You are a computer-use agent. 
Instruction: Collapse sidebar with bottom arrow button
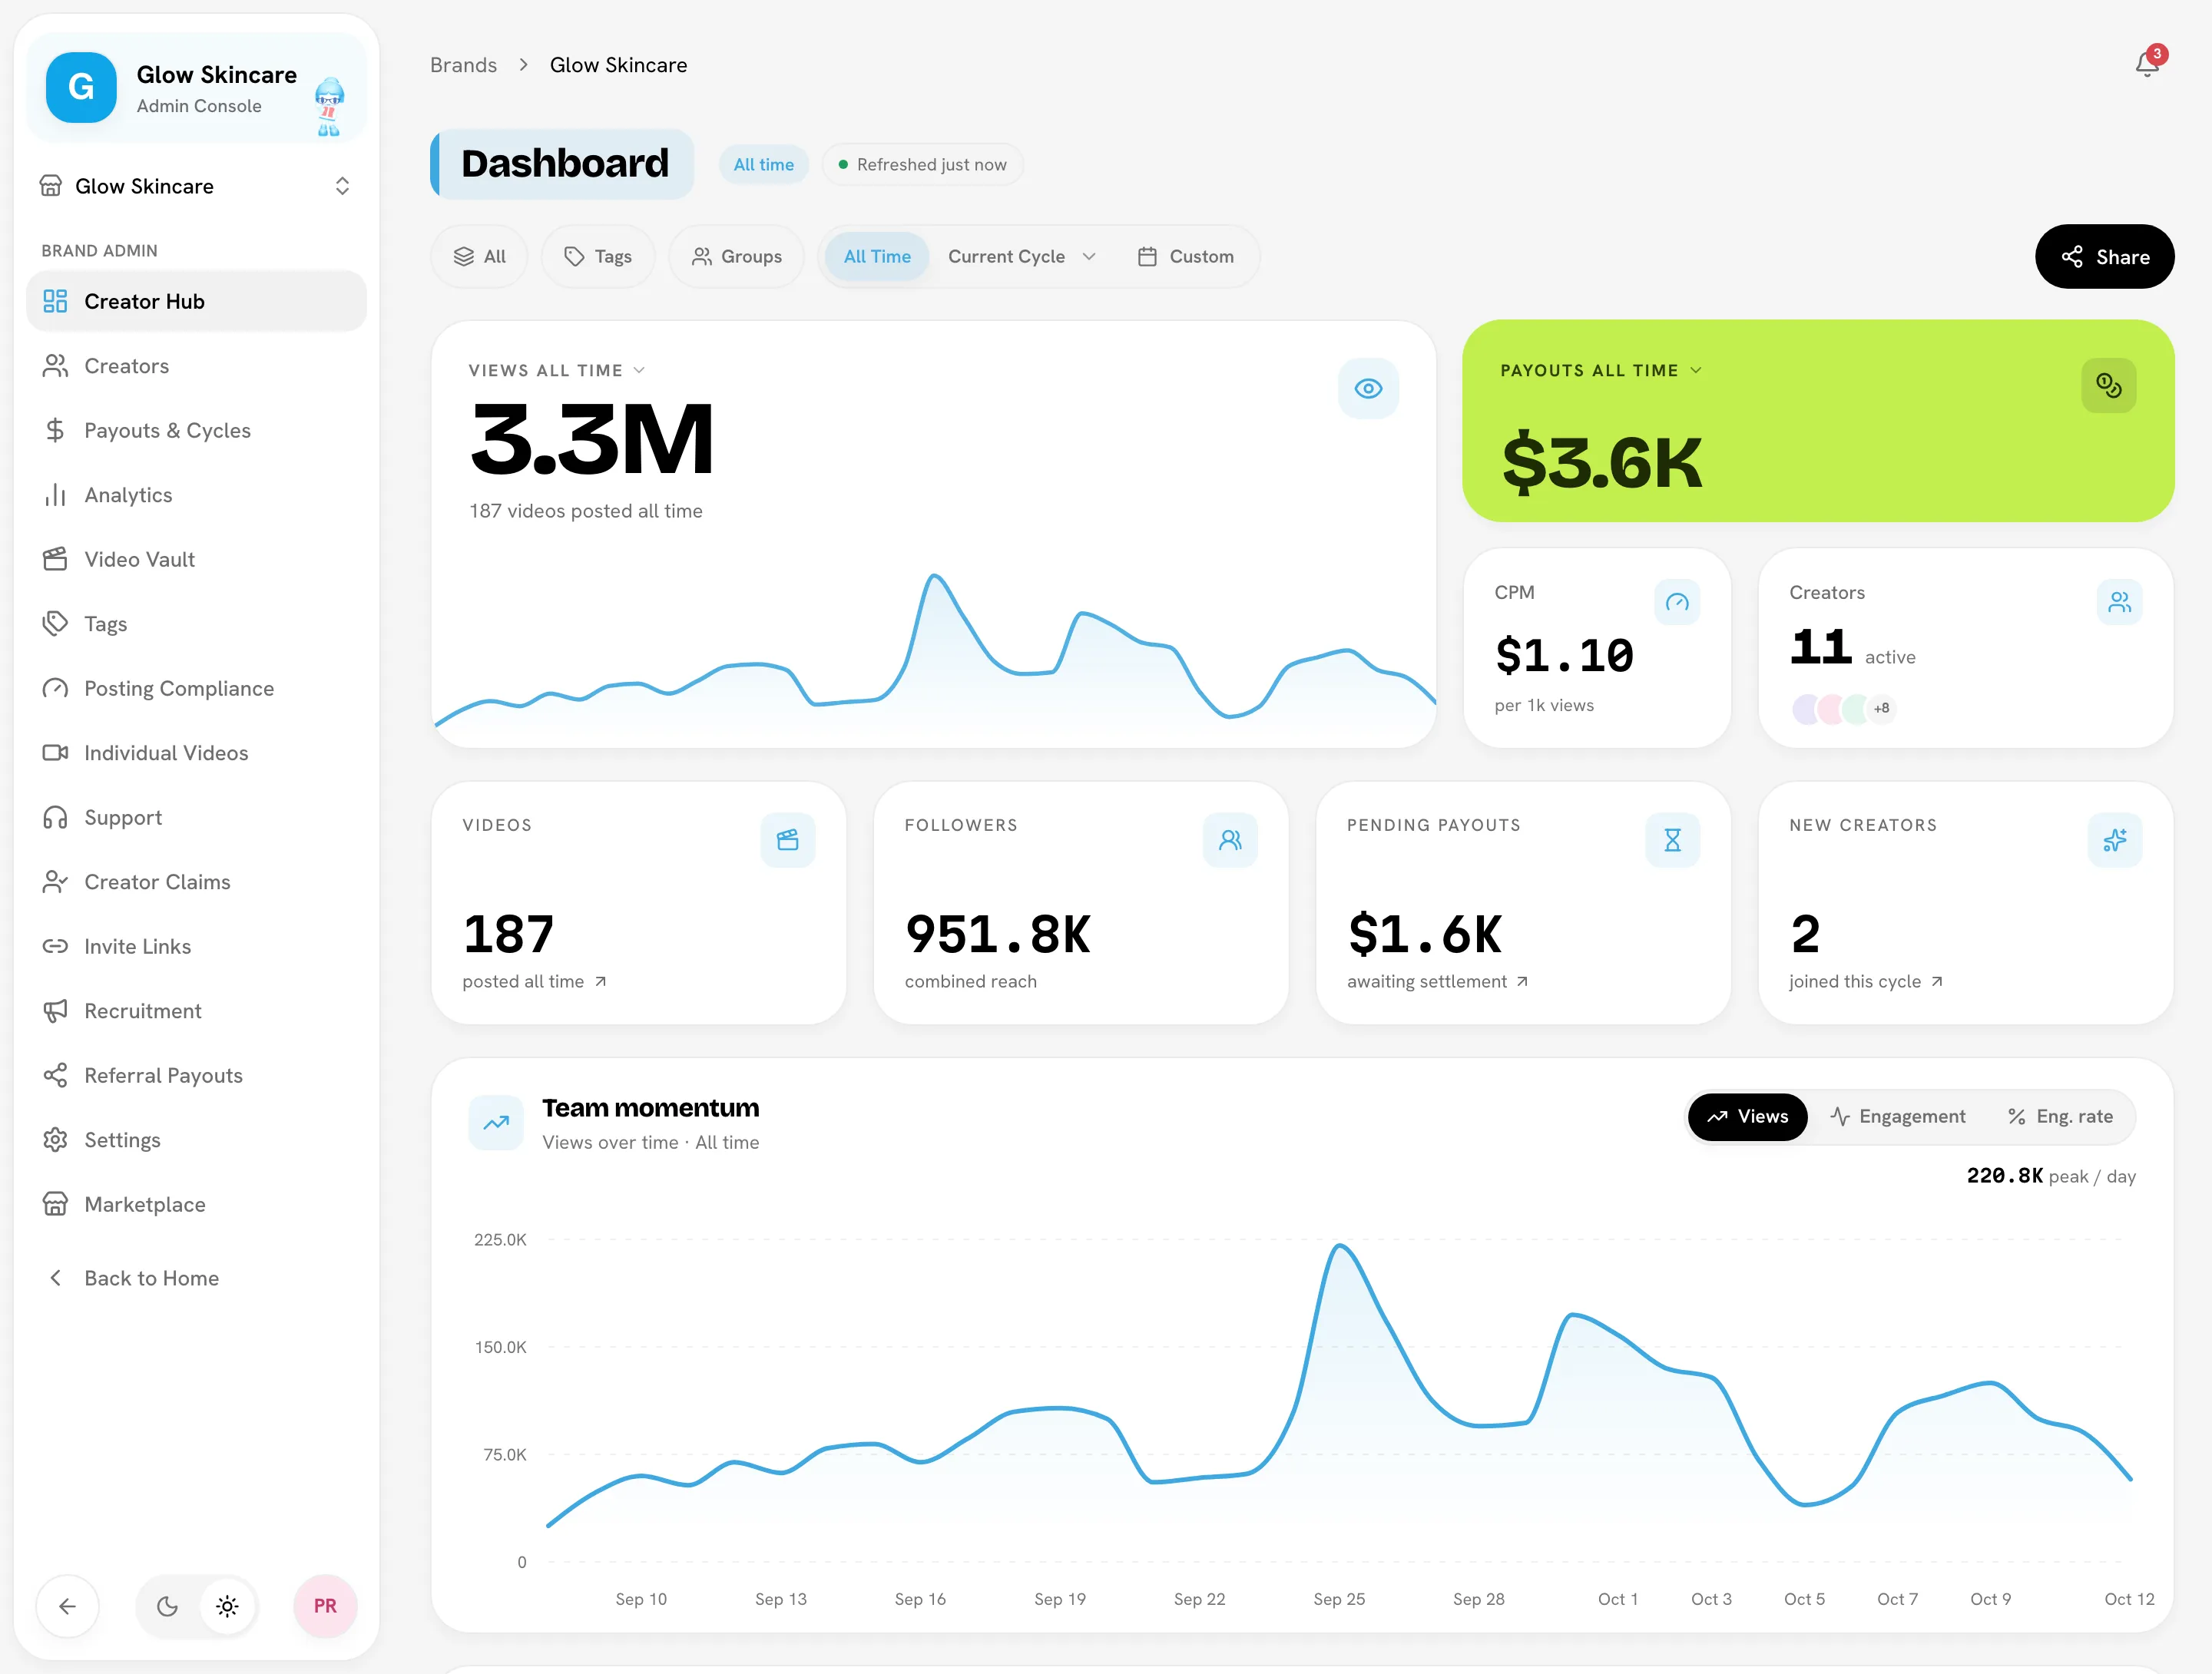click(67, 1606)
